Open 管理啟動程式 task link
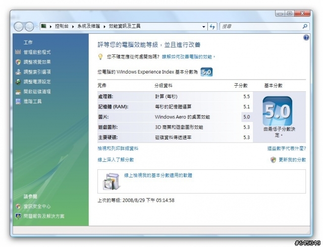 (x=37, y=52)
